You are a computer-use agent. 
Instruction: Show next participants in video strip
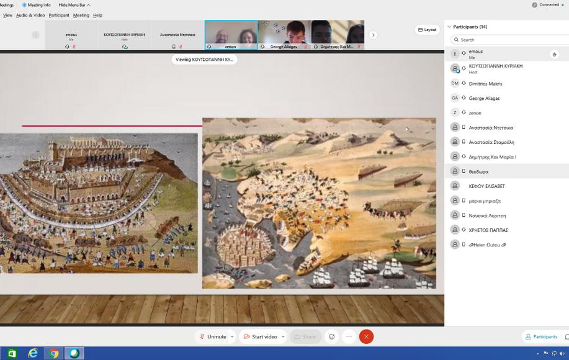click(x=373, y=35)
